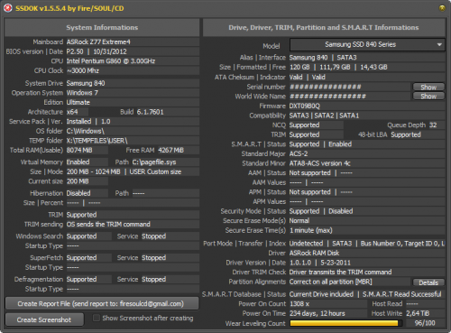Click the Windows Search Service Stopped value
The image size is (451, 333).
pyautogui.click(x=153, y=236)
